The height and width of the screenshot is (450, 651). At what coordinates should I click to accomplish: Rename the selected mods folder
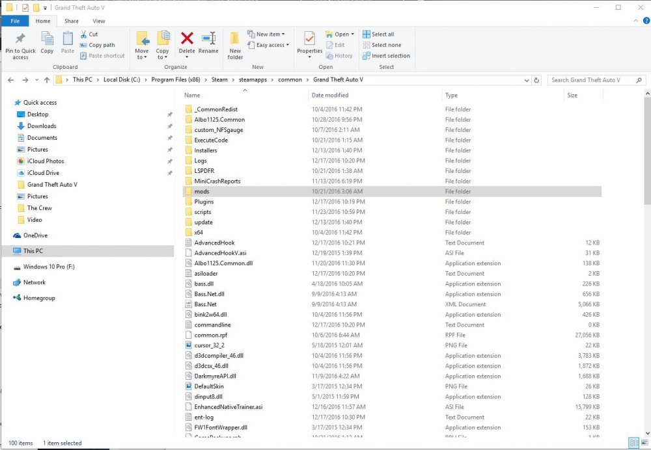coord(208,43)
